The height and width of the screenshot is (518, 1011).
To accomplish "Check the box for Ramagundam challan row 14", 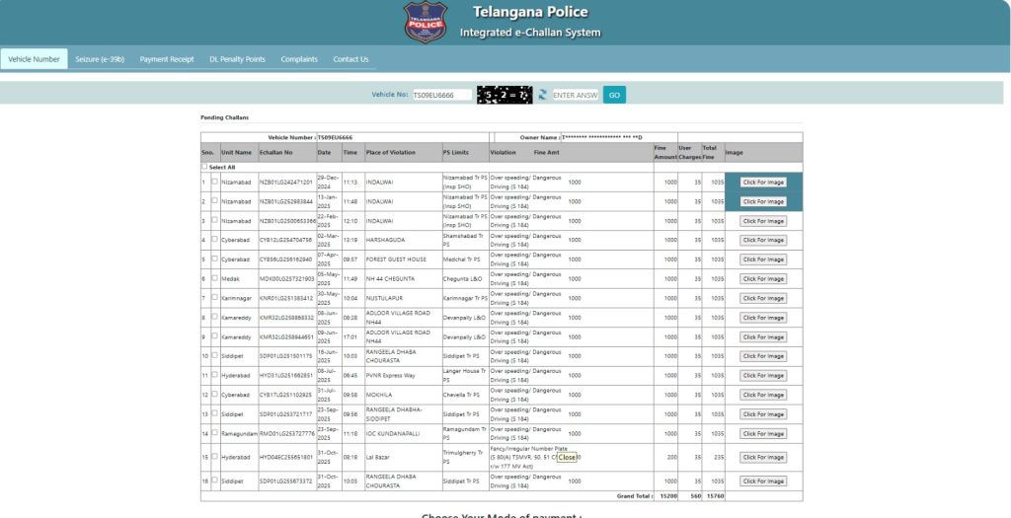I will coord(214,433).
